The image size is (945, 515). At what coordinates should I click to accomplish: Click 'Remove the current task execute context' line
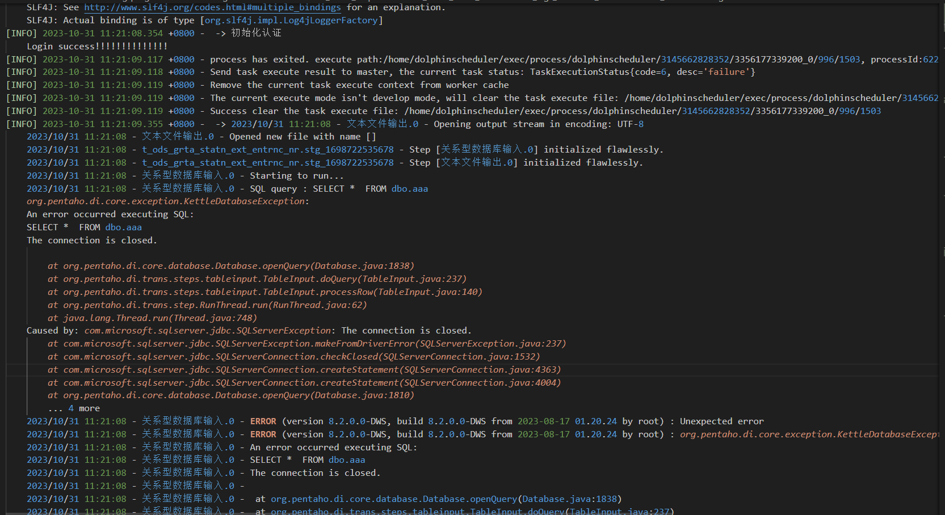tap(359, 85)
